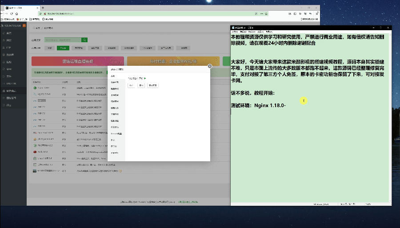Select the green 已安装 category filter

click(64, 48)
